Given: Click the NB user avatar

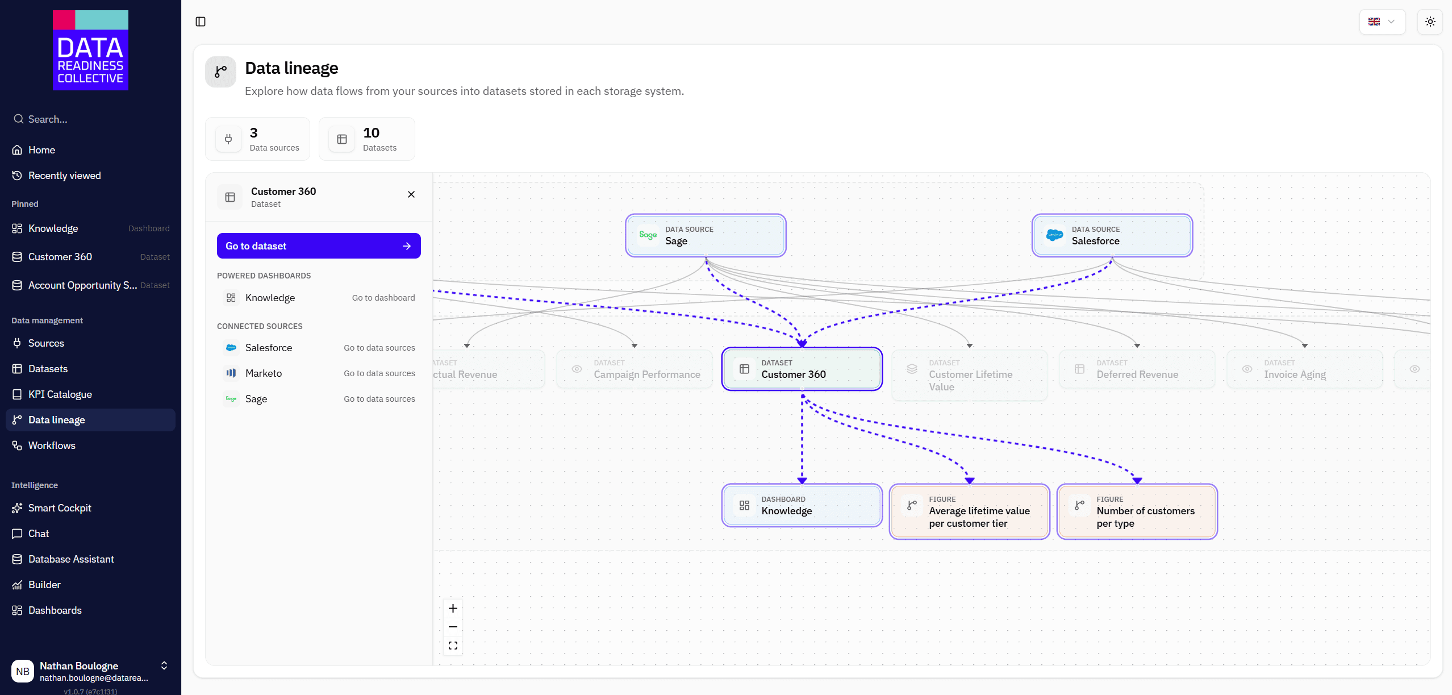Looking at the screenshot, I should click(x=23, y=671).
